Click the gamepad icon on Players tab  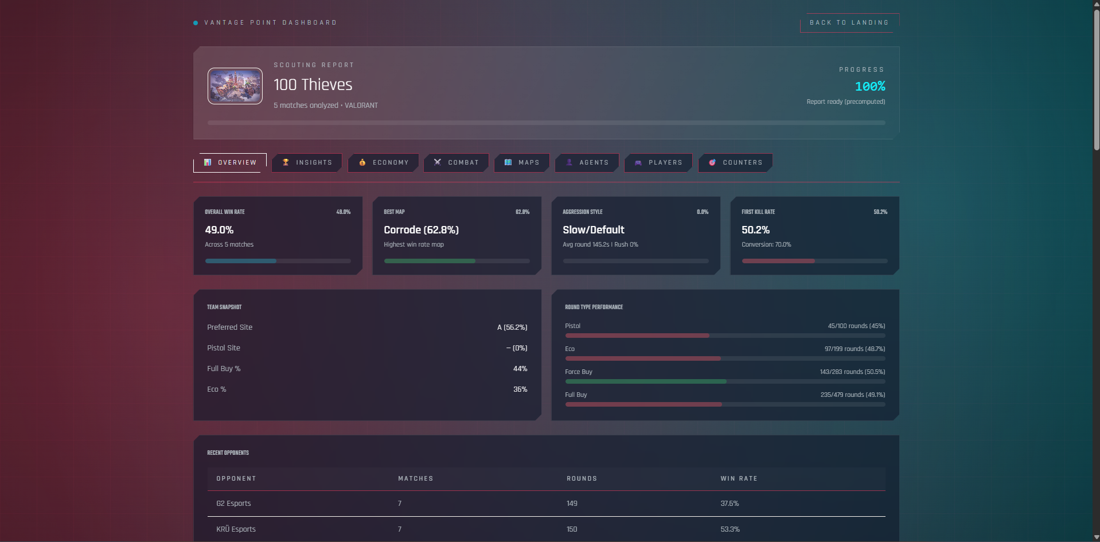tap(638, 162)
